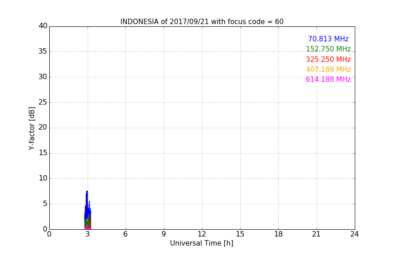Click x-axis tick label 21
Image resolution: width=394 pixels, height=262 pixels.
316,234
